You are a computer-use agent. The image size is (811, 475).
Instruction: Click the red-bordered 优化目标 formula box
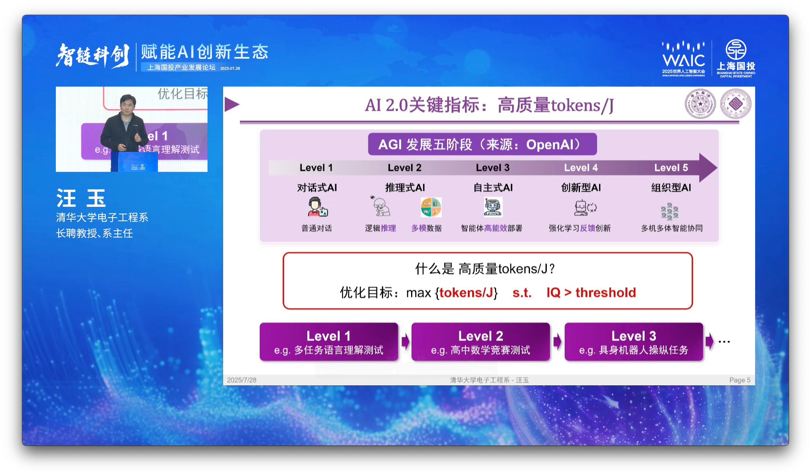pos(487,281)
